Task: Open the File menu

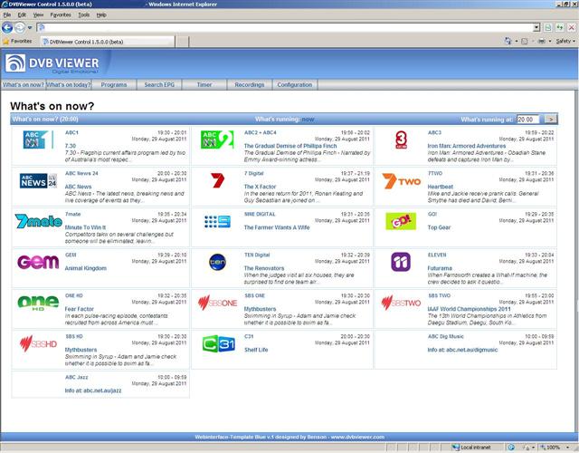Action: pos(7,14)
